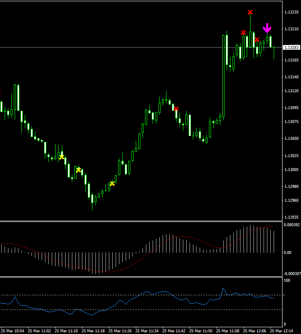
Task: Select the 1.13235 price axis label
Action: click(291, 12)
